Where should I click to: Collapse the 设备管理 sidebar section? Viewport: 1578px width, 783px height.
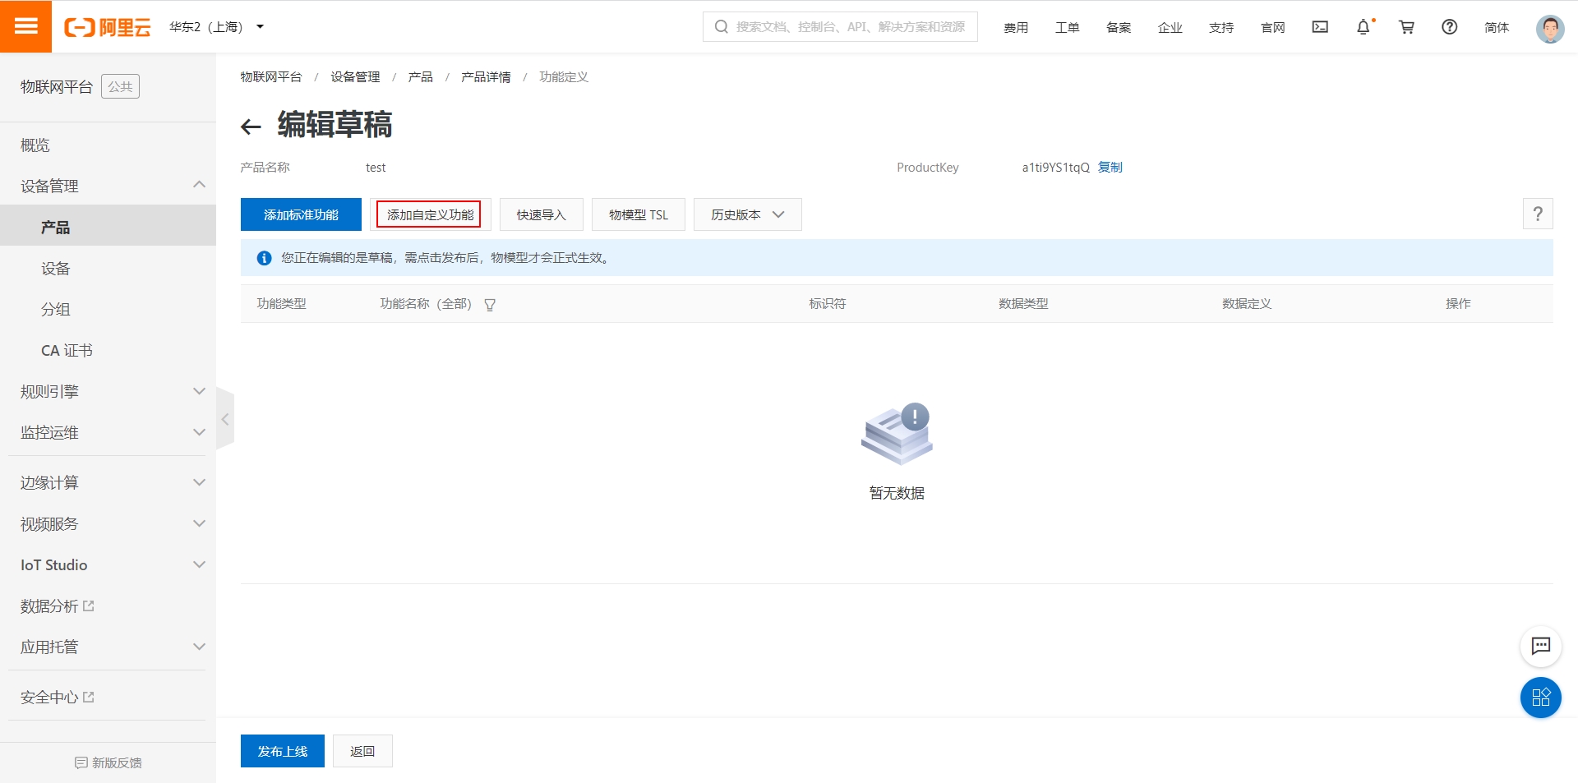(199, 185)
